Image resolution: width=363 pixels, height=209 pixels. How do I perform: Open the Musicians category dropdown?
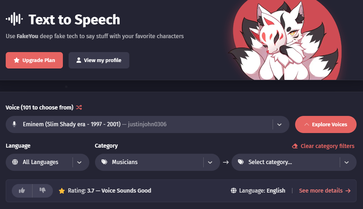[210, 162]
